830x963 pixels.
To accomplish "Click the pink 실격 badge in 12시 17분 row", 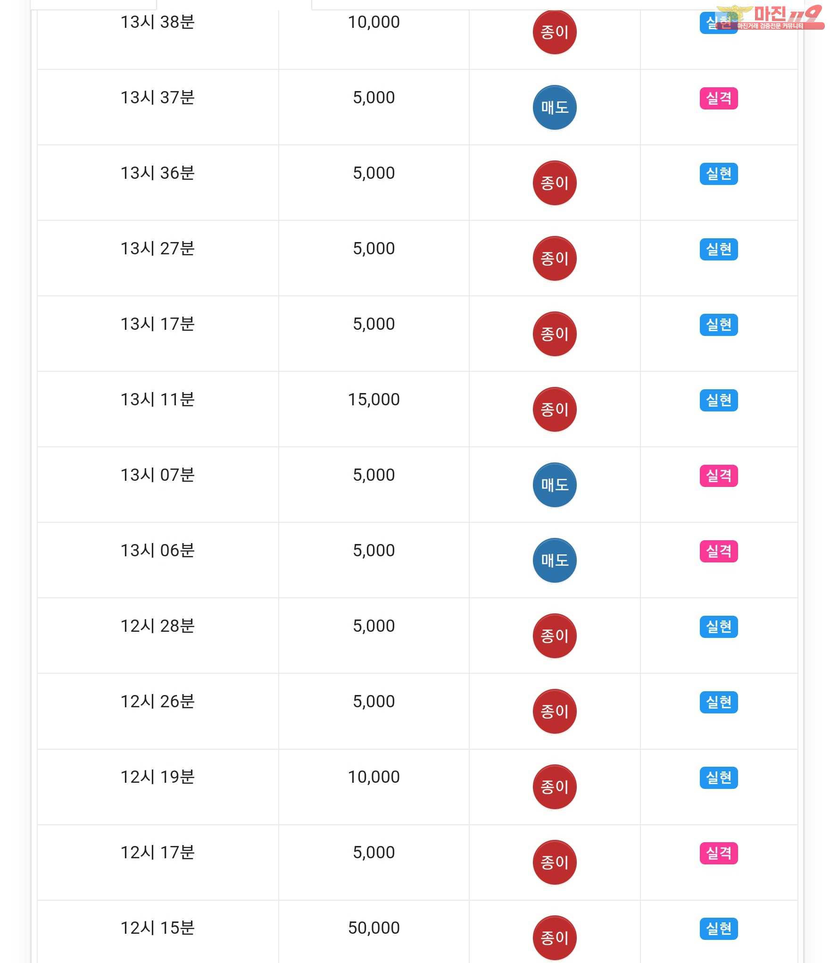I will 719,853.
